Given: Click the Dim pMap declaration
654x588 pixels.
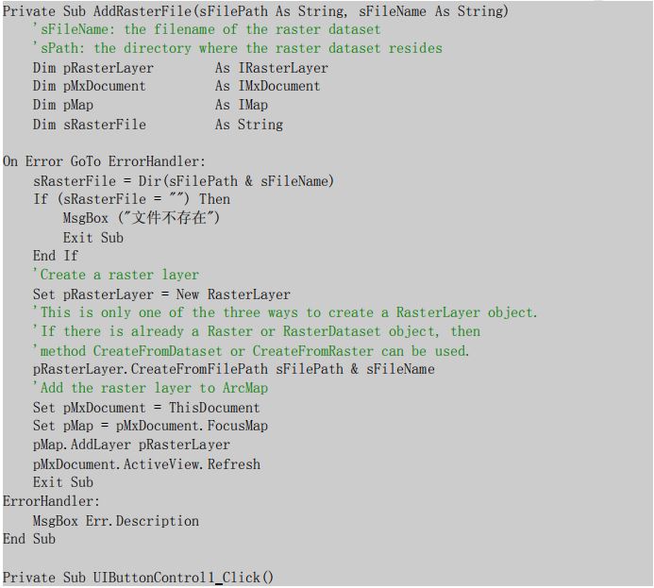Looking at the screenshot, I should coord(150,105).
